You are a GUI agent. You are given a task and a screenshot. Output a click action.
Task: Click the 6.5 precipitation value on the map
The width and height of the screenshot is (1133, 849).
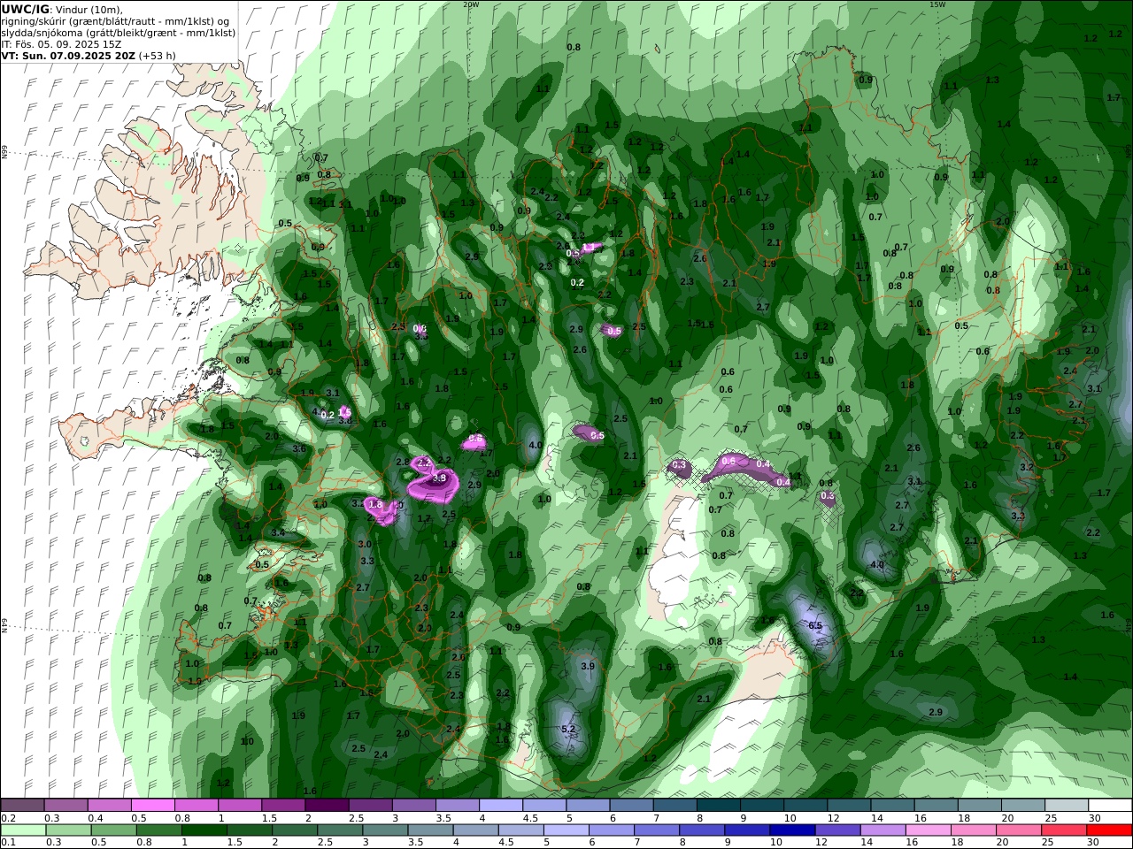click(816, 626)
